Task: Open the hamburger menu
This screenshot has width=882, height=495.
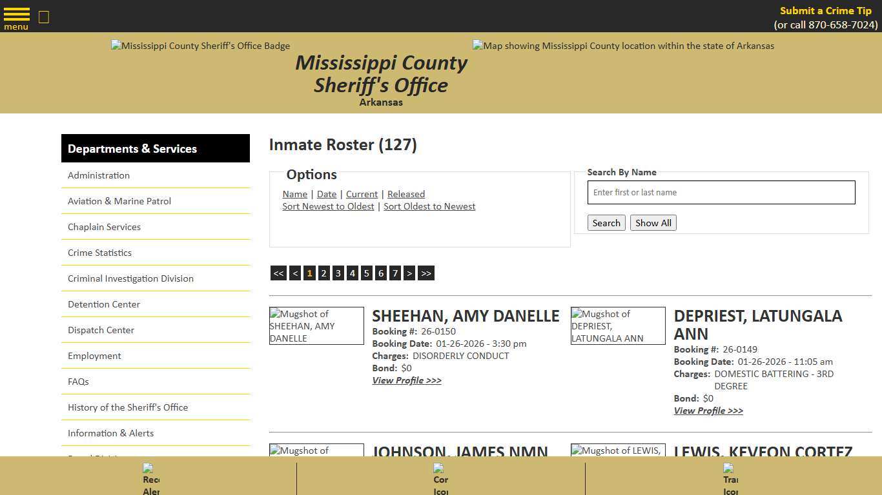Action: point(16,17)
